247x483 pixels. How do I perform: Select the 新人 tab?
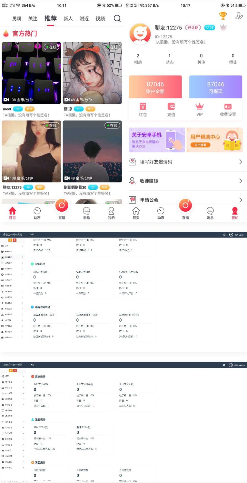click(68, 19)
